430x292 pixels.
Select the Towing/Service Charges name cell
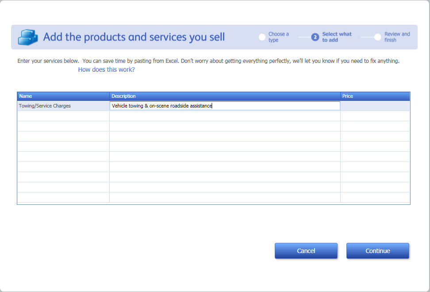tap(63, 106)
